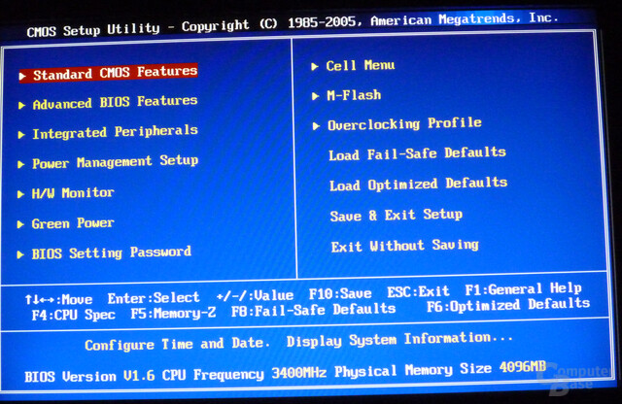Select H/W Monitor entry

point(73,192)
